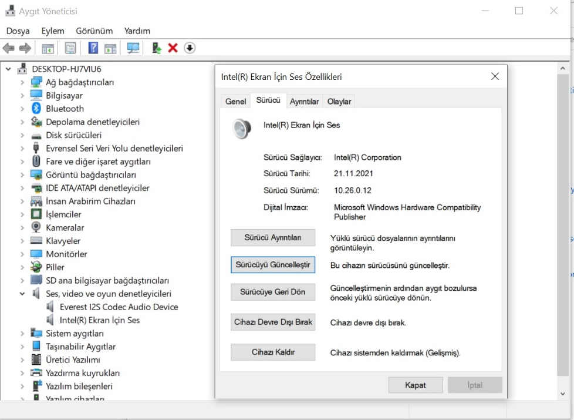The height and width of the screenshot is (420, 574).
Task: Switch to the Ayrıntılar tab
Action: coord(304,102)
